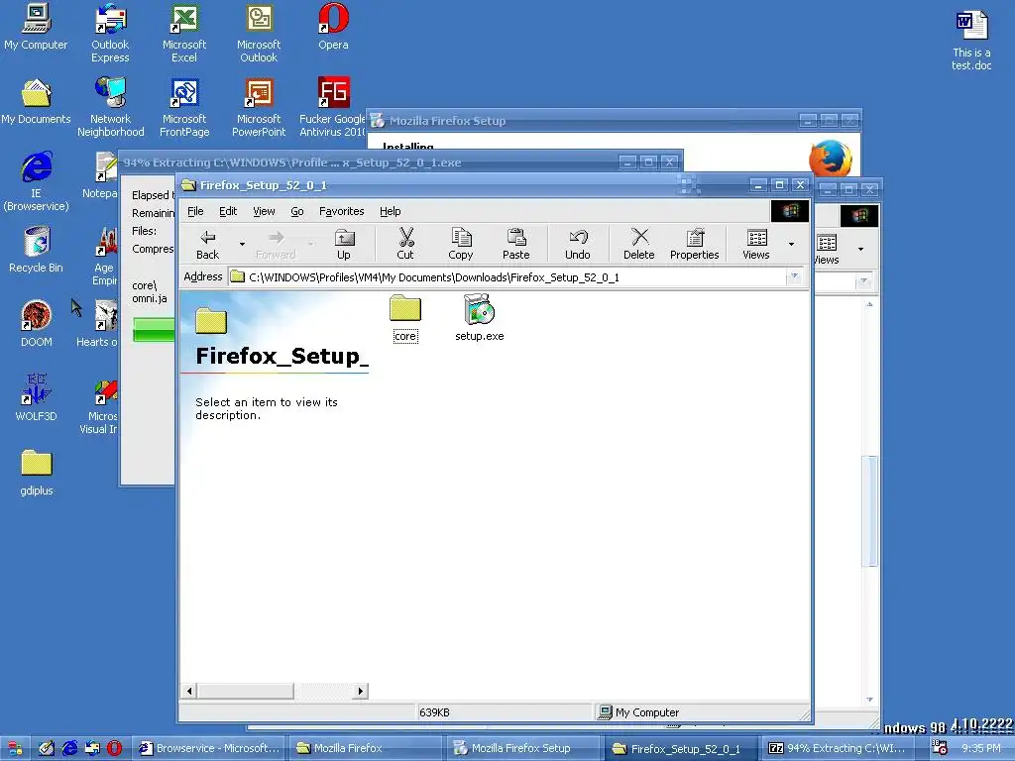1015x761 pixels.
Task: Click the Undo toolbar icon
Action: pos(578,244)
